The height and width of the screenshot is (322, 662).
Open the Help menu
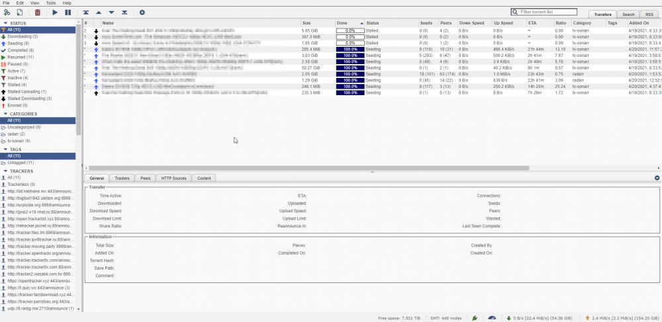pos(67,3)
